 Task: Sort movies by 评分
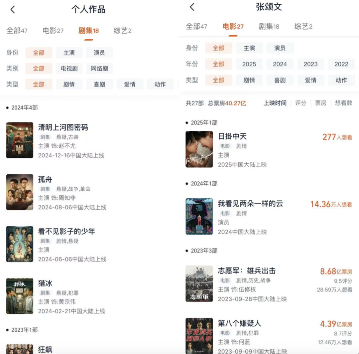(300, 103)
